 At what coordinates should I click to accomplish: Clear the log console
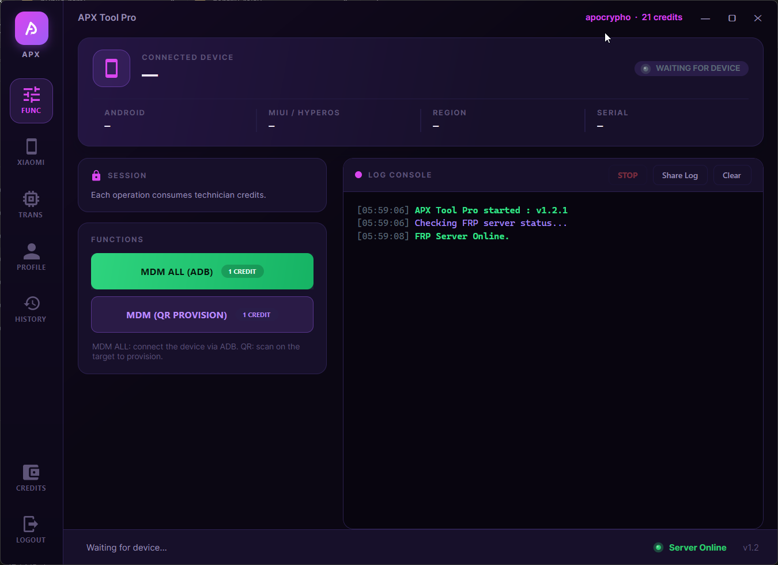click(732, 175)
